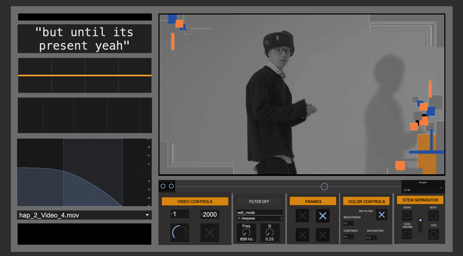Image resolution: width=463 pixels, height=256 pixels.
Task: Click the blue dial in Video Controls
Action: (x=179, y=233)
